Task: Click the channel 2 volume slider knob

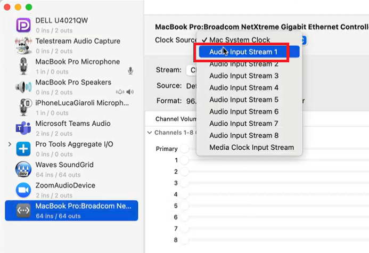Action: tap(184, 172)
